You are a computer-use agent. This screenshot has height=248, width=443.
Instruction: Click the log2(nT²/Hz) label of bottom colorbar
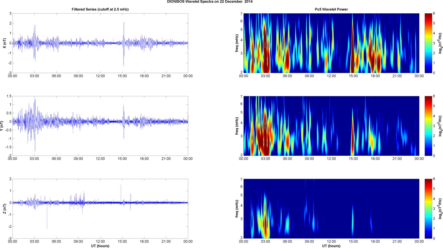click(x=440, y=209)
